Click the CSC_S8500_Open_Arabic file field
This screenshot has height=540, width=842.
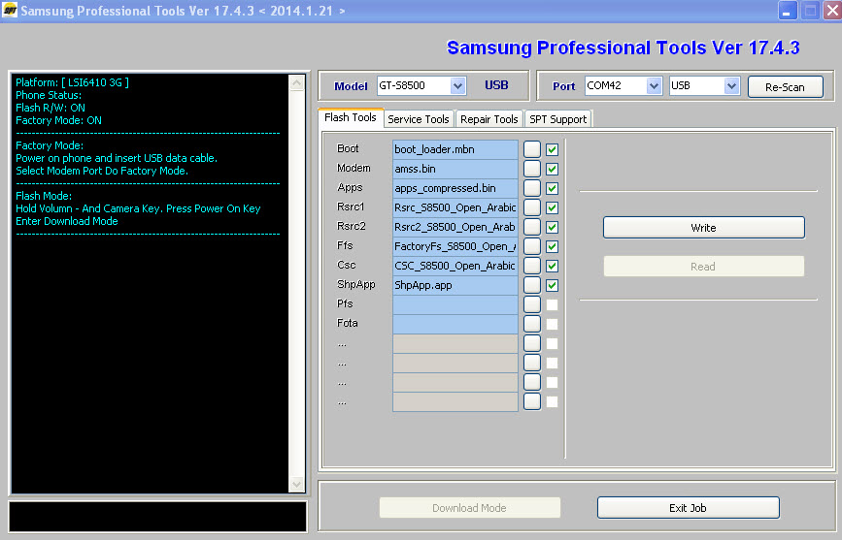(455, 266)
